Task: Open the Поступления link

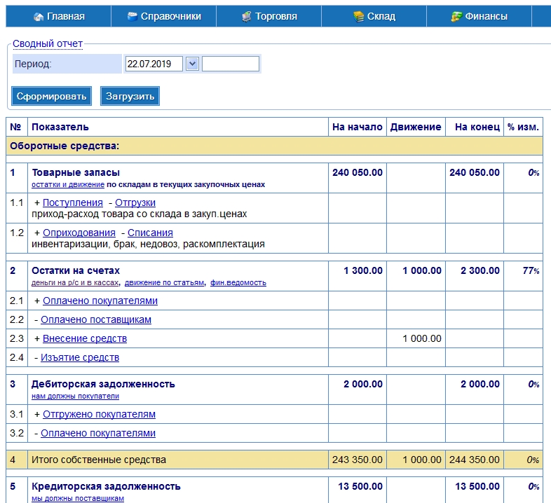Action: pyautogui.click(x=73, y=202)
